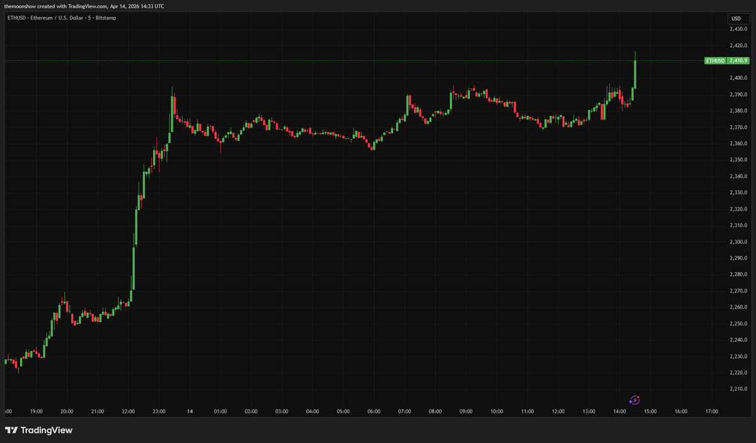756x443 pixels.
Task: Click the 2,210.0 price axis label
Action: [x=738, y=389]
